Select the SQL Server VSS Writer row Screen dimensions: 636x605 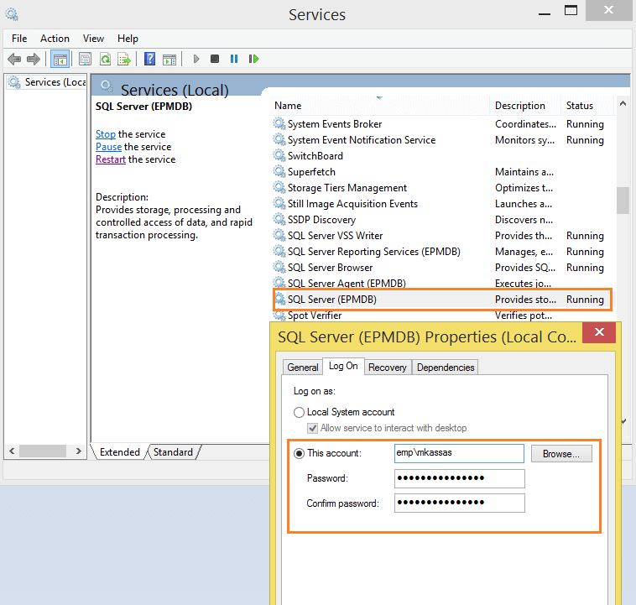[x=442, y=236]
